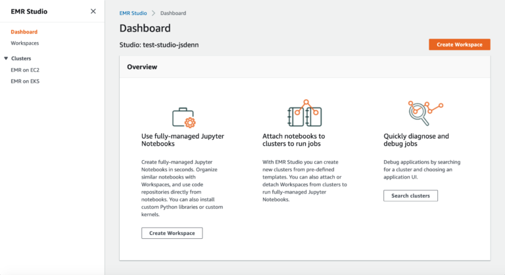Open EMR on EKS clusters
This screenshot has width=505, height=275.
click(25, 81)
